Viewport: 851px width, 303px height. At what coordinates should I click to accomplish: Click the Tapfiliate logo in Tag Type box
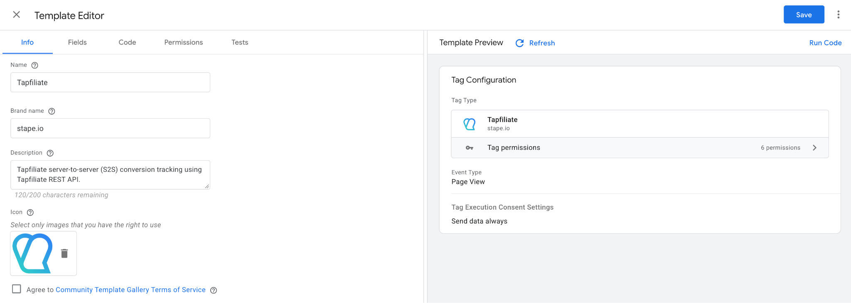pos(470,124)
